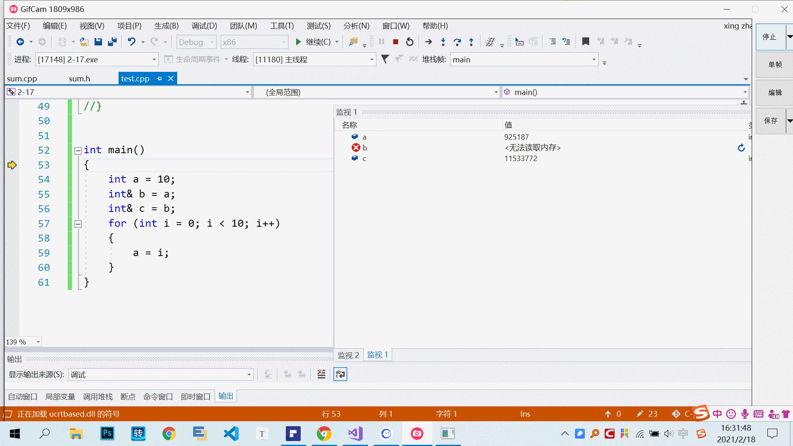Stop debugging with the red stop icon
Image resolution: width=793 pixels, height=446 pixels.
click(x=395, y=41)
